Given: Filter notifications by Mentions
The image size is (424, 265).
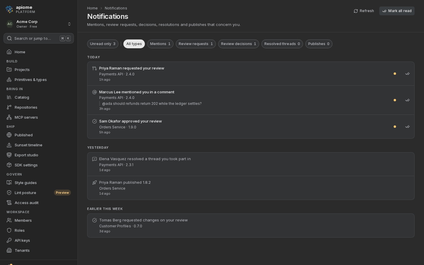Looking at the screenshot, I should pyautogui.click(x=160, y=44).
